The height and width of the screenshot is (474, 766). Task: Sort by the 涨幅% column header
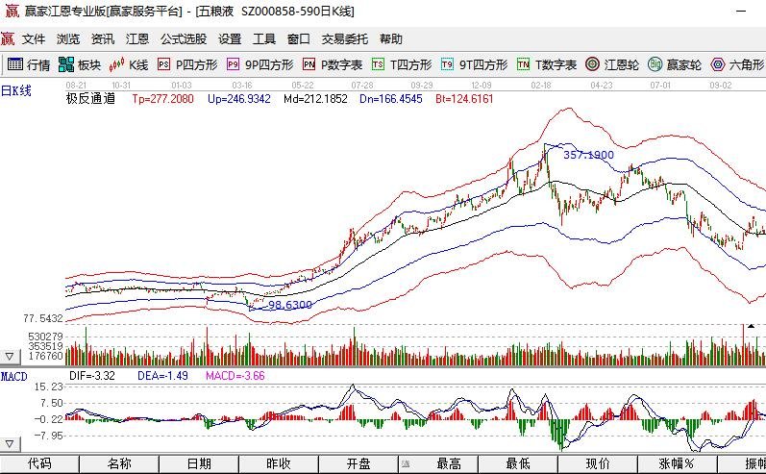[678, 463]
